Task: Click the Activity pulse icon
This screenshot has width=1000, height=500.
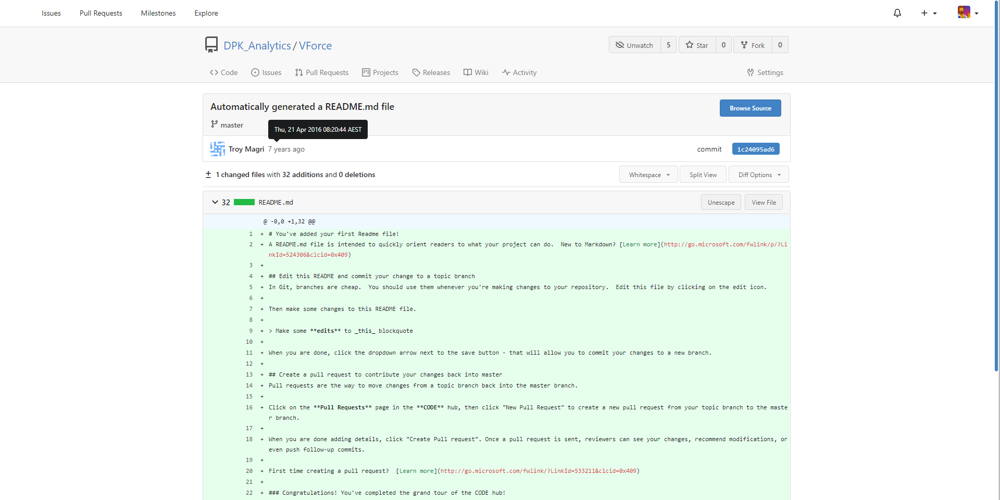Action: point(506,72)
